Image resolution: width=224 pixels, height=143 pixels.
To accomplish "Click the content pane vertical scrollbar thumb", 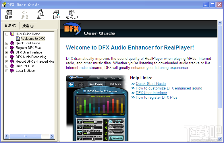I will click(x=220, y=67).
